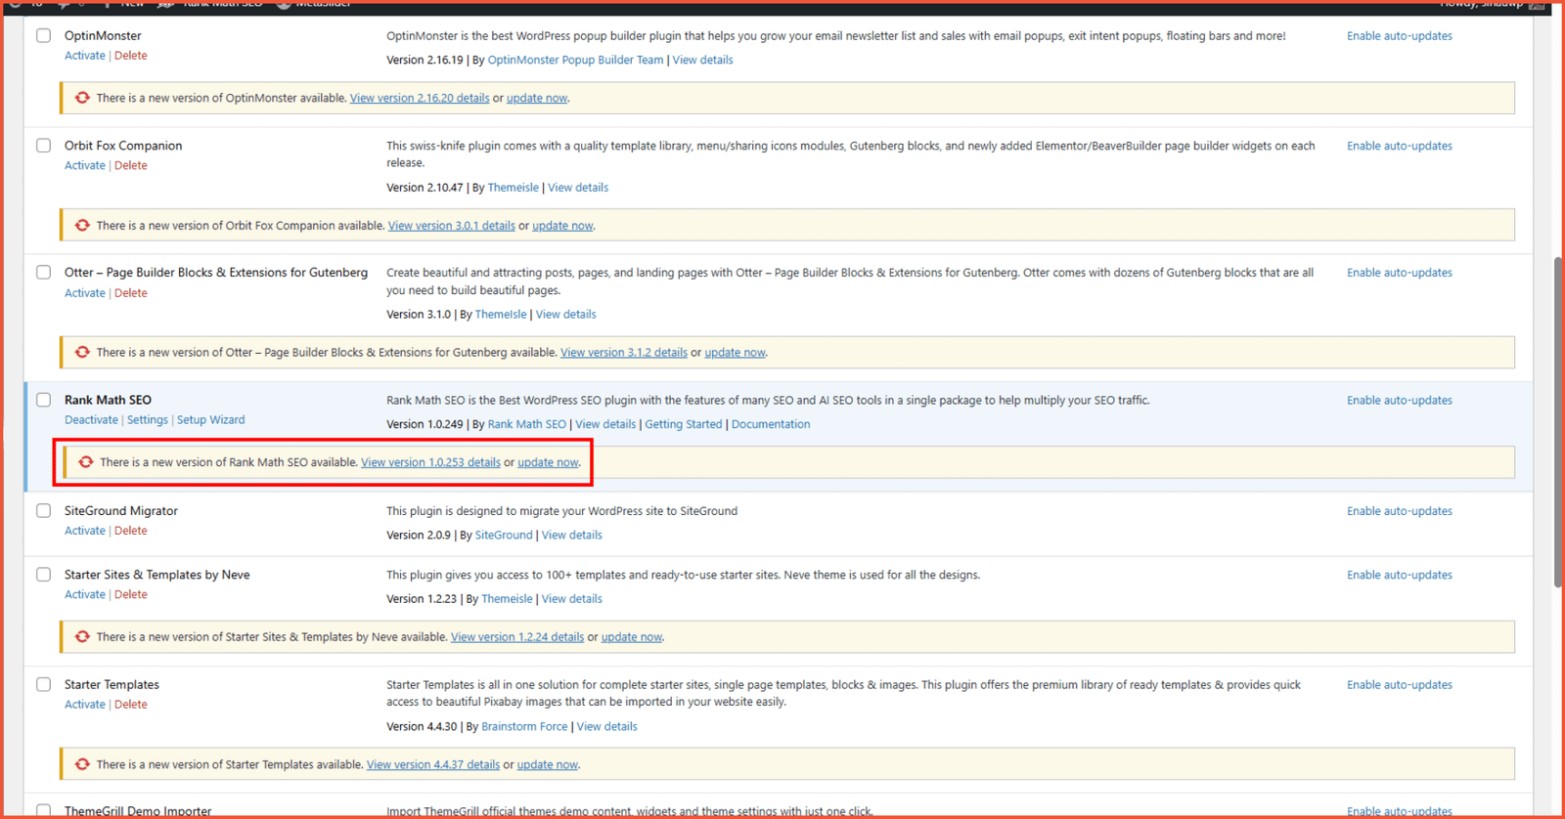
Task: Launch Rank Math SEO Setup Wizard
Action: [211, 420]
